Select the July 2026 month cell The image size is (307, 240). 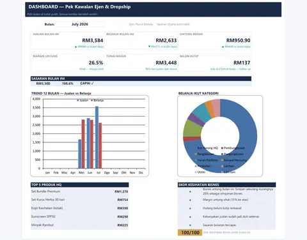tap(80, 24)
